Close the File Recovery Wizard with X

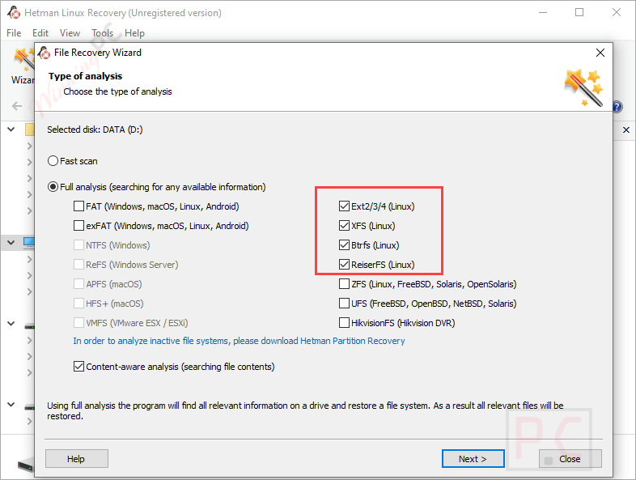pyautogui.click(x=600, y=53)
